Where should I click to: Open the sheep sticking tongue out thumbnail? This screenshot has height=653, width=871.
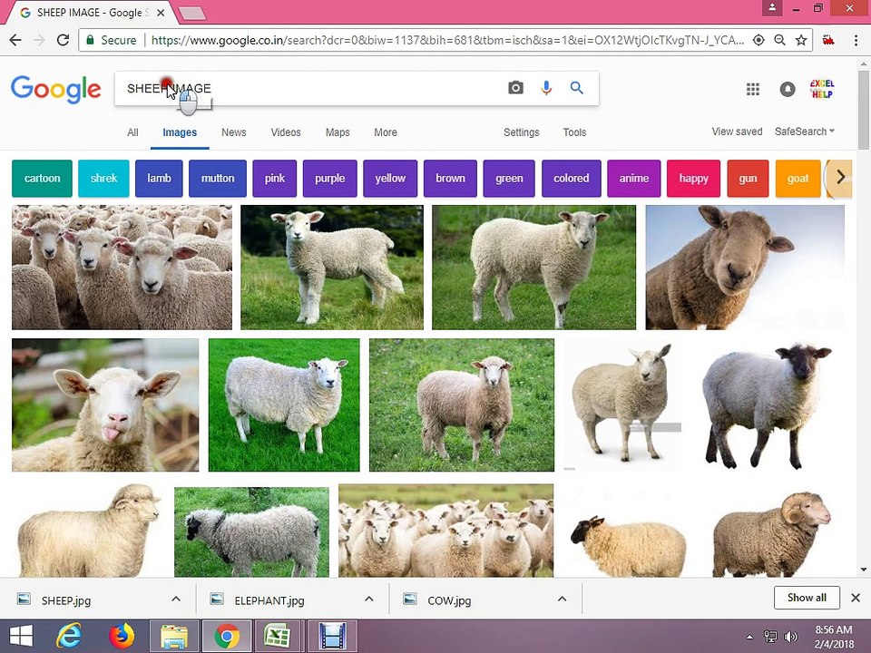(105, 404)
